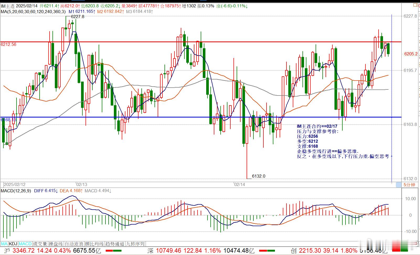Click the 6227.8 high price marker on chart

tap(78, 17)
